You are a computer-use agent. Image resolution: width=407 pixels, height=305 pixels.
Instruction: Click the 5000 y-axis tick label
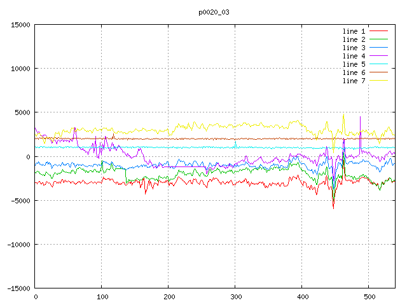click(22, 112)
